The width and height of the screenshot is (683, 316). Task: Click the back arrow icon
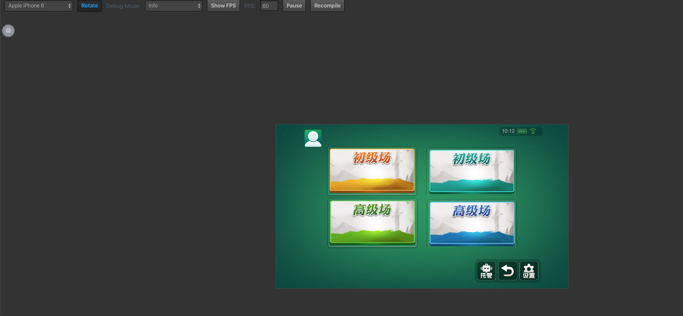coord(508,271)
